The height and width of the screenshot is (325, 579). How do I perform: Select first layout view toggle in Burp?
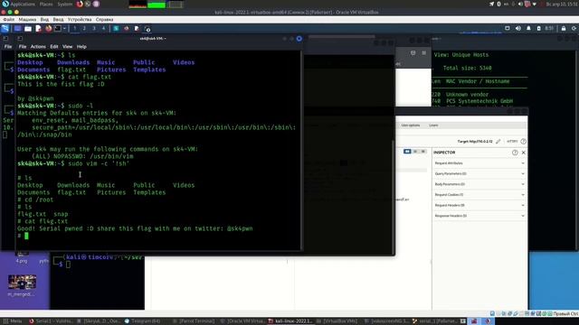[x=407, y=152]
